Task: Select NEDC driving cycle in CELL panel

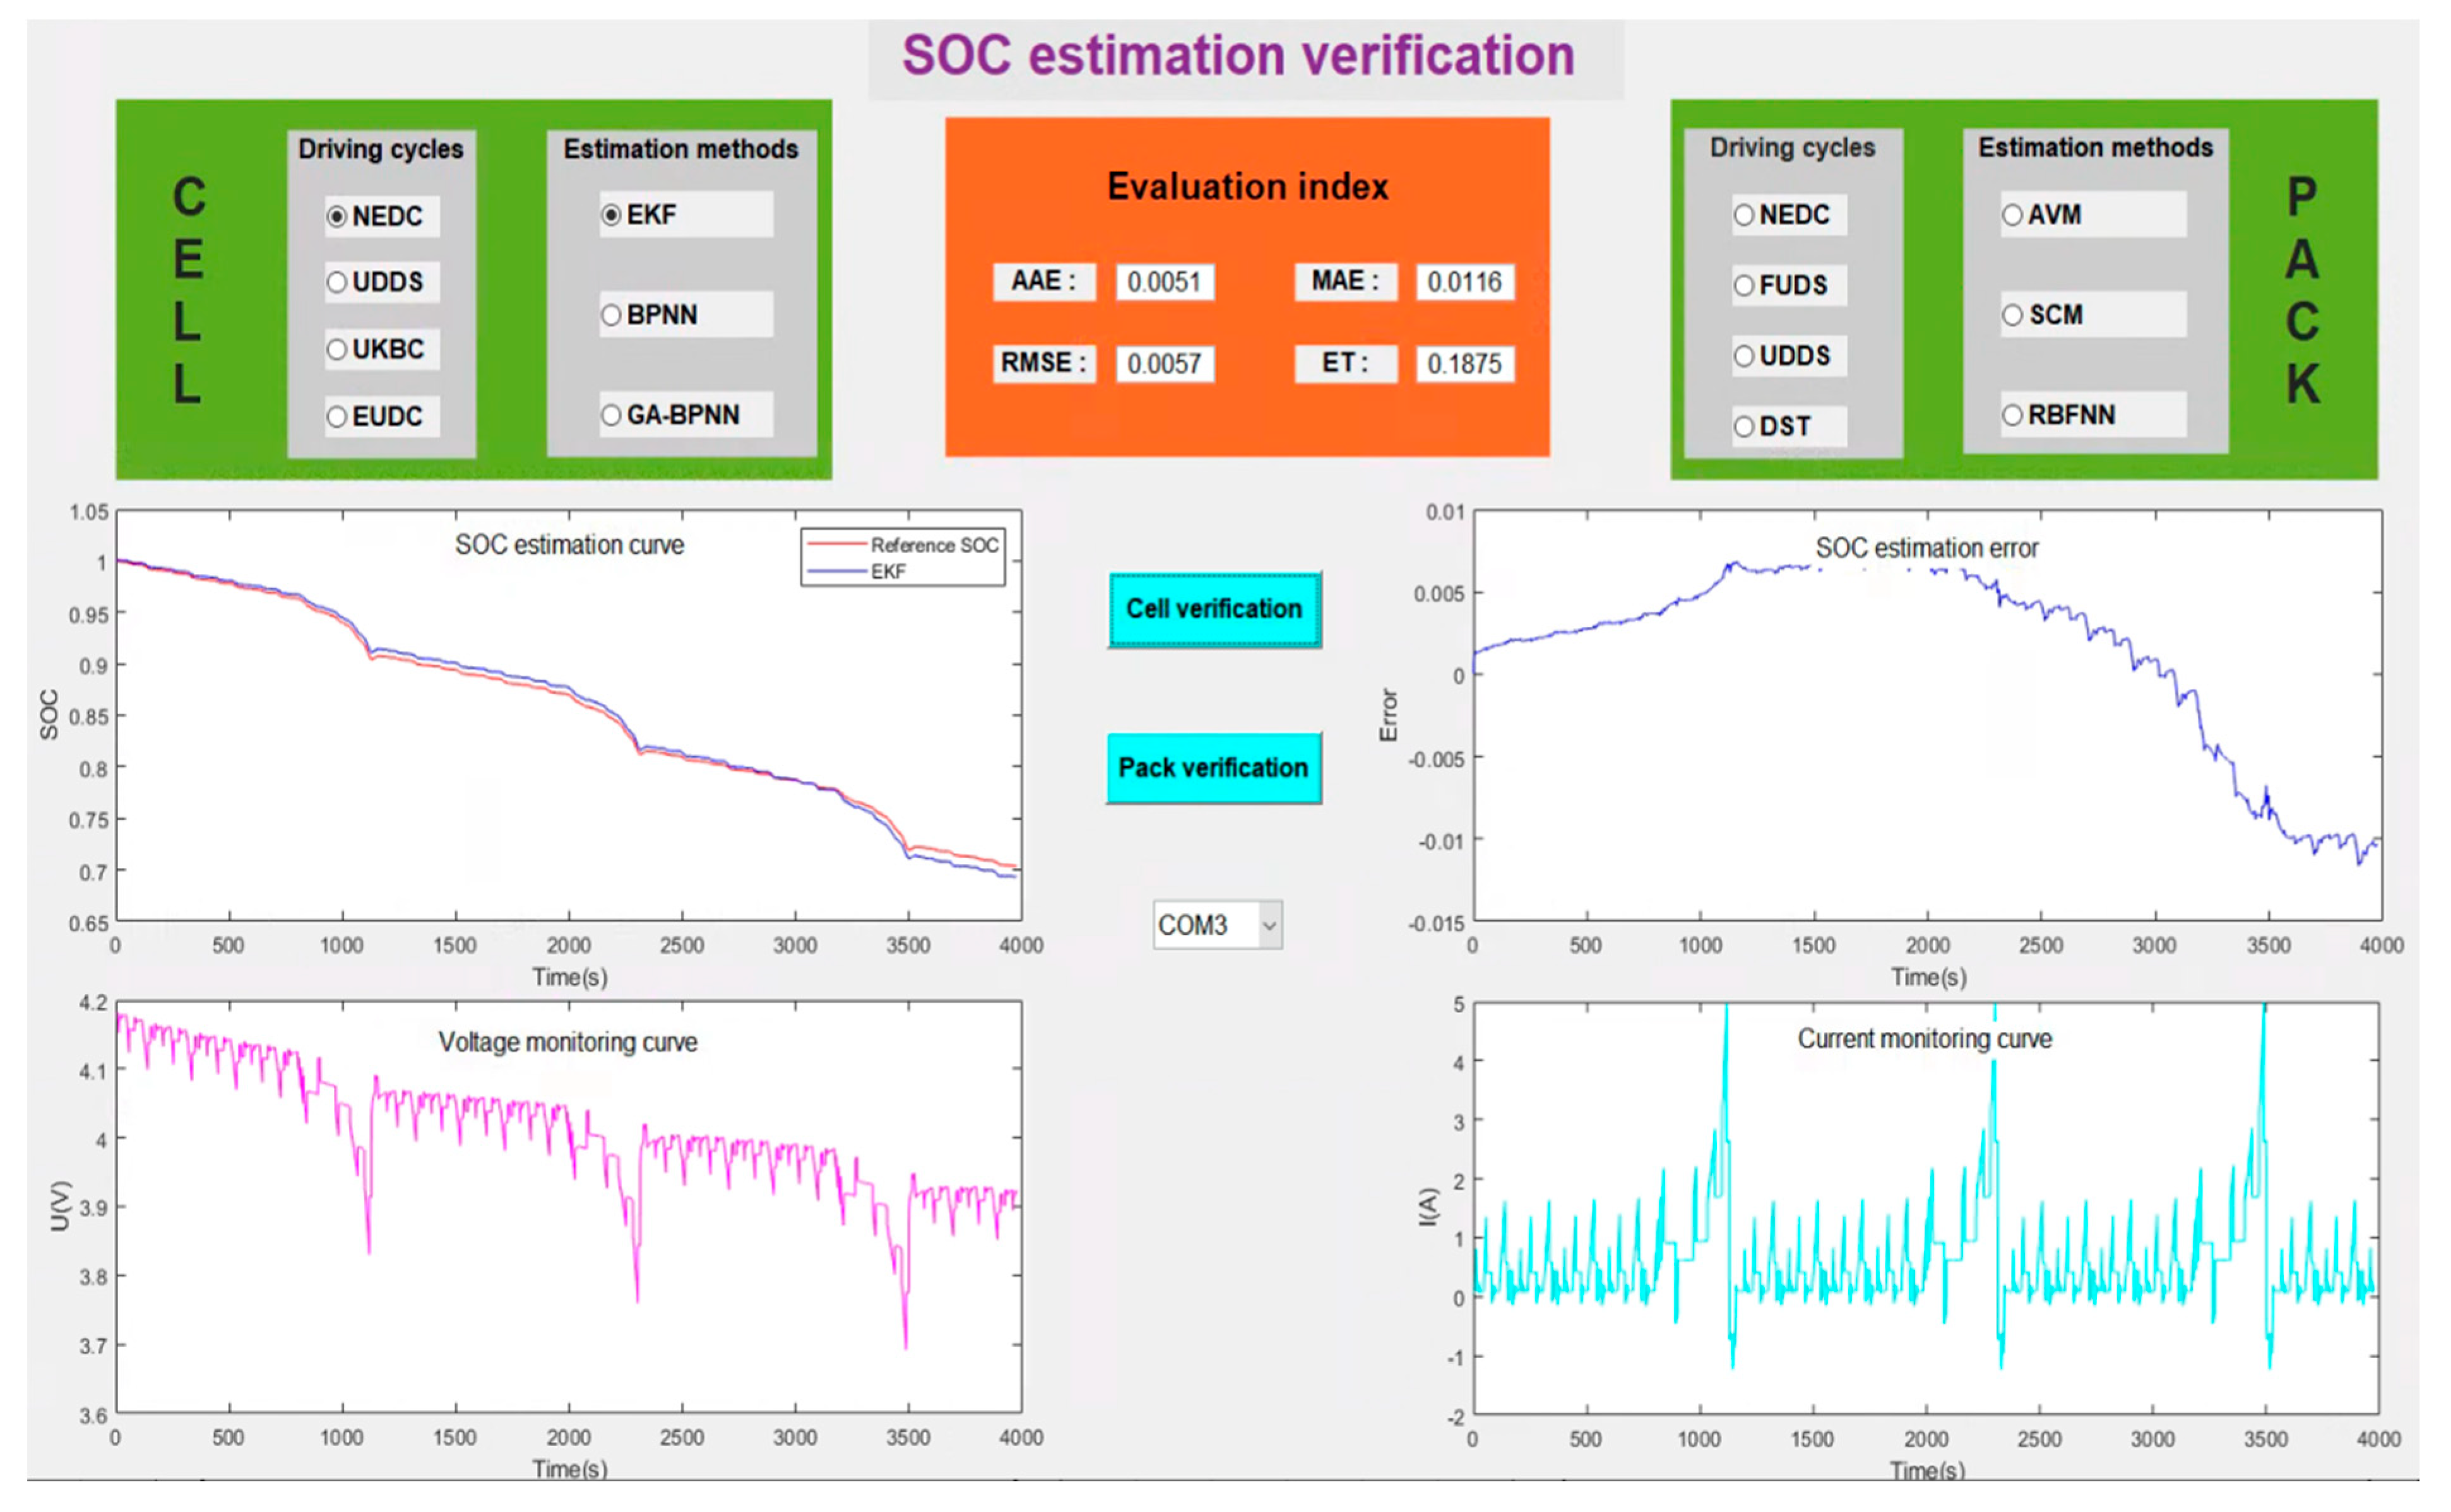Action: click(x=337, y=216)
